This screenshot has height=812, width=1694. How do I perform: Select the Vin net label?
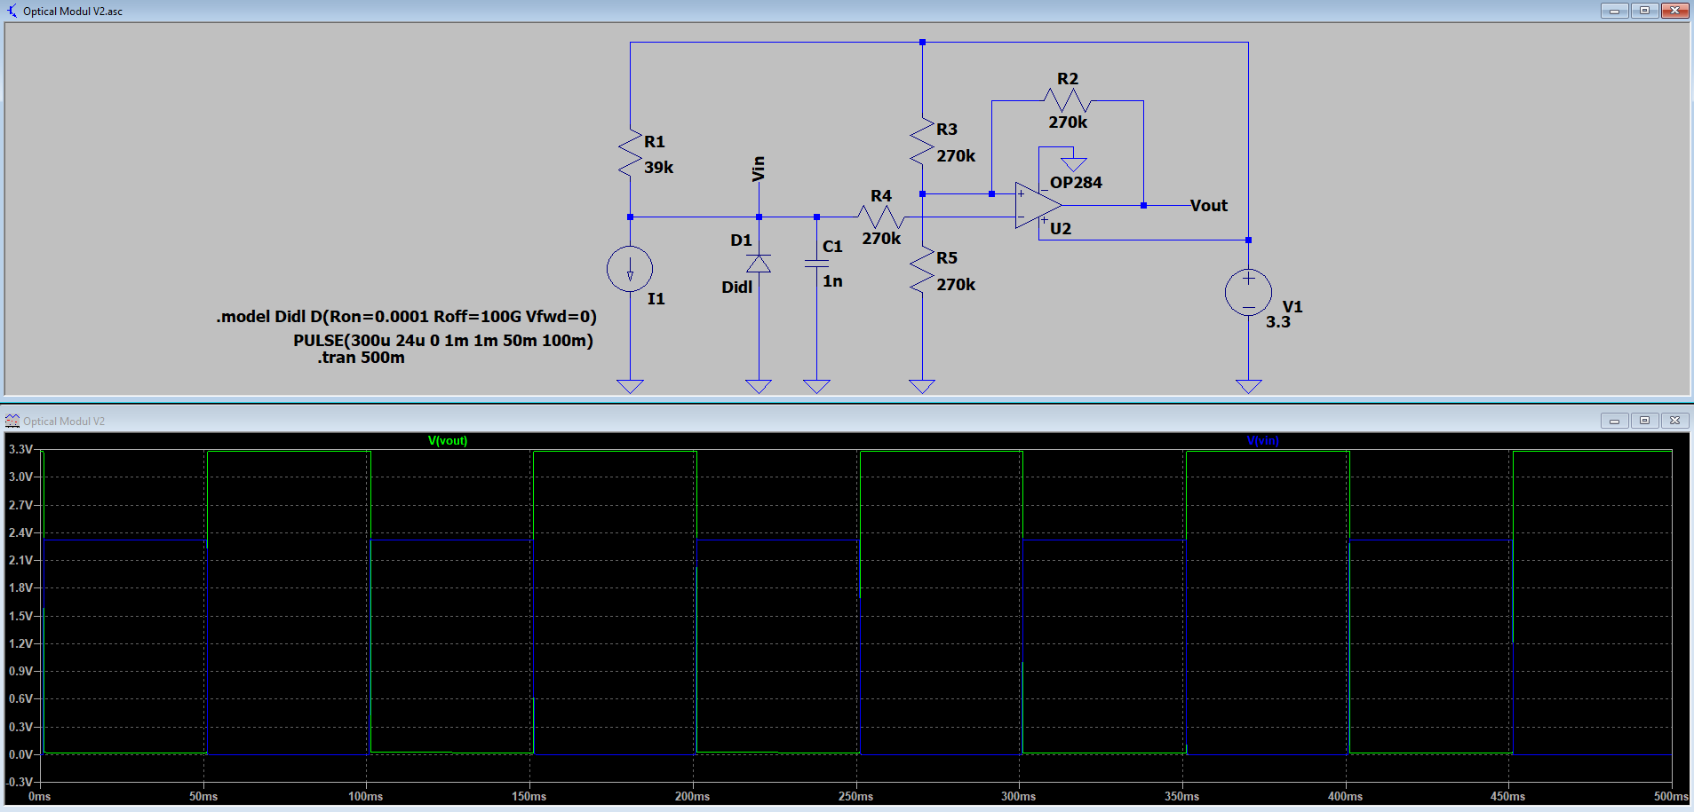[757, 170]
